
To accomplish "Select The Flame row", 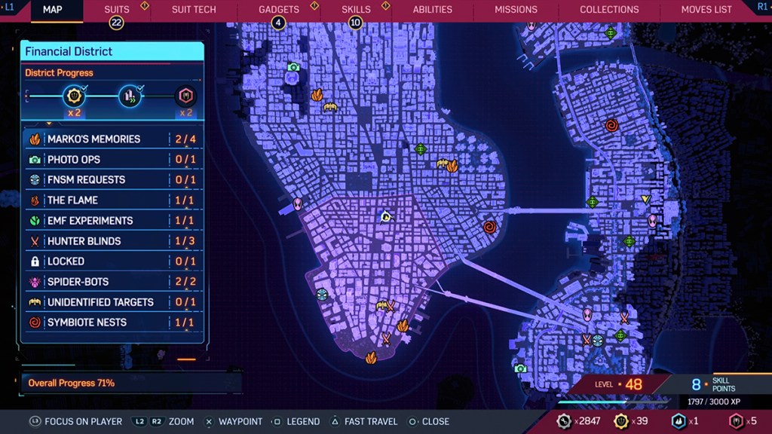I will click(x=112, y=200).
